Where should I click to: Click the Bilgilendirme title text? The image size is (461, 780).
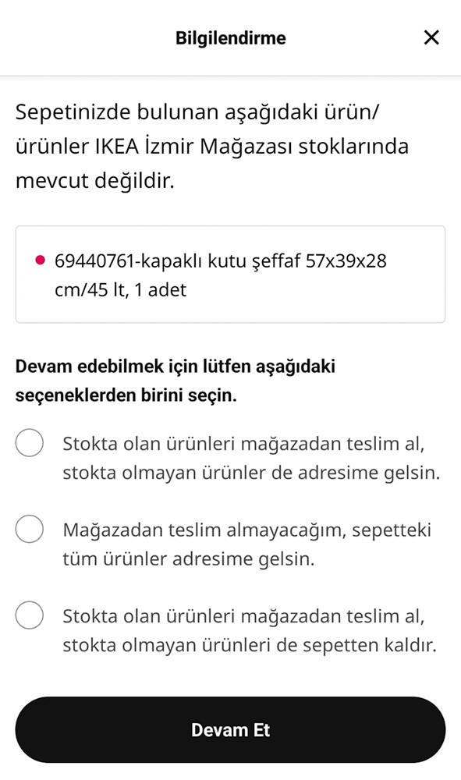click(x=230, y=37)
